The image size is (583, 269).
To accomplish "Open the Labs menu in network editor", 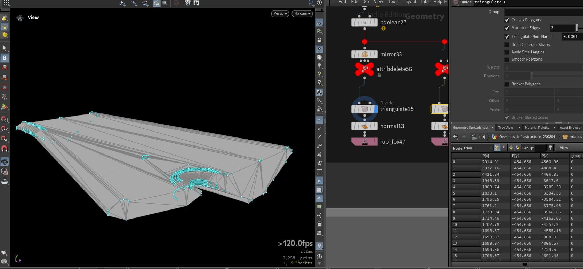I will [425, 2].
